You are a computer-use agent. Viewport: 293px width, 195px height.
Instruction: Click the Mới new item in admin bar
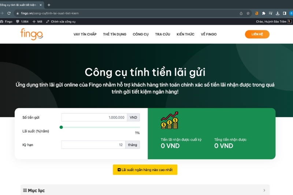coord(37,22)
